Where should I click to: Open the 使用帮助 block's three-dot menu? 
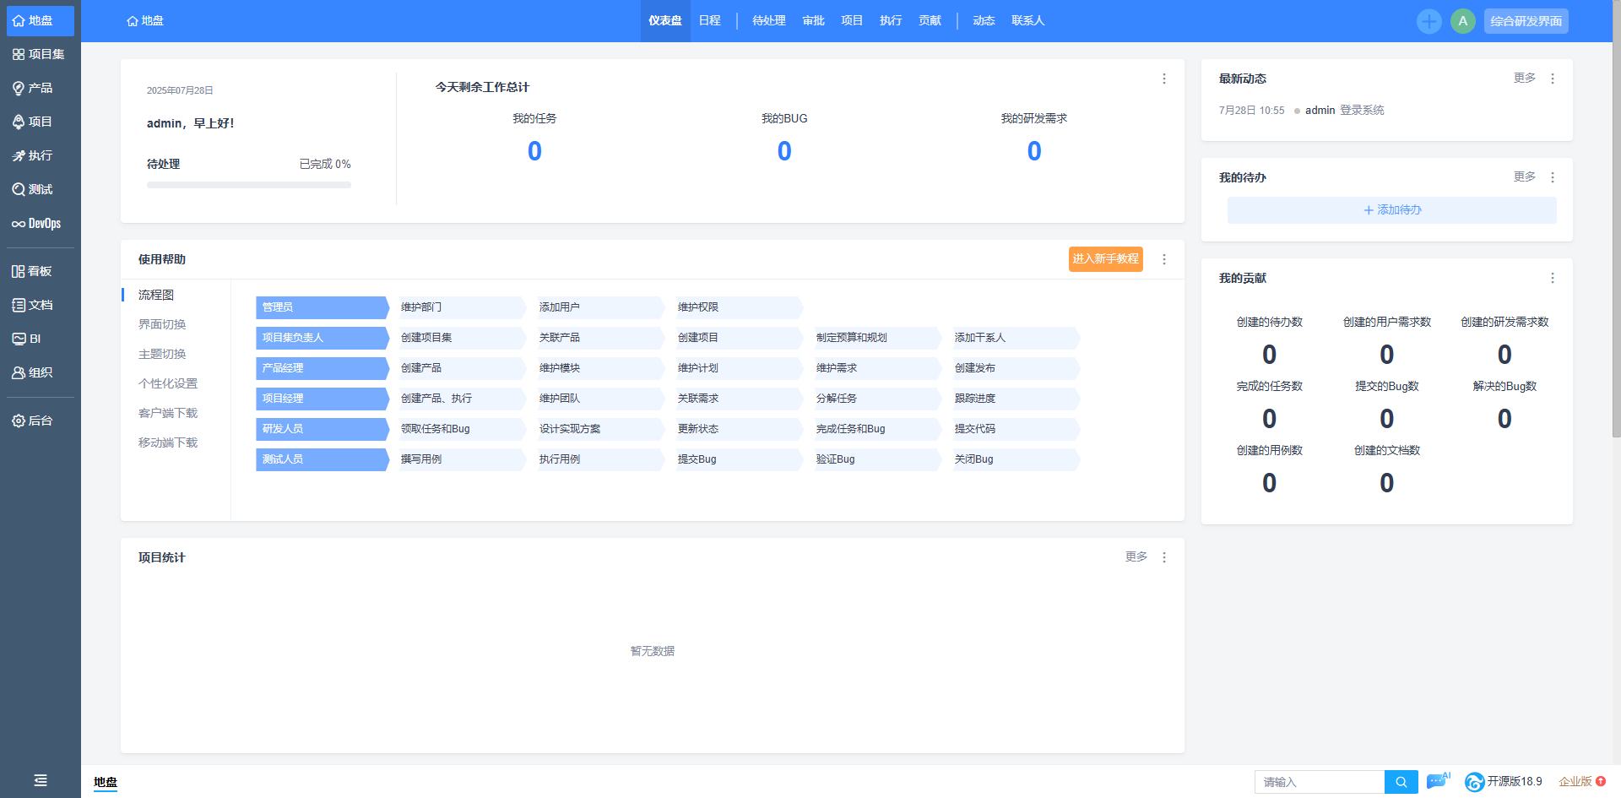[x=1163, y=259]
